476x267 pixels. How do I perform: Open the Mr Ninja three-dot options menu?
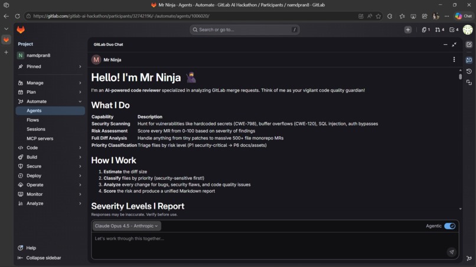pos(454,60)
